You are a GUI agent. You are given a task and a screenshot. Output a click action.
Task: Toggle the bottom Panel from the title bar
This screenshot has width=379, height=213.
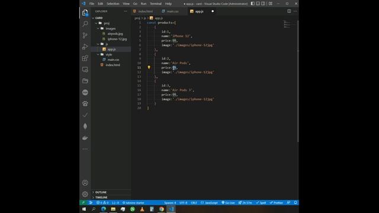pos(258,4)
